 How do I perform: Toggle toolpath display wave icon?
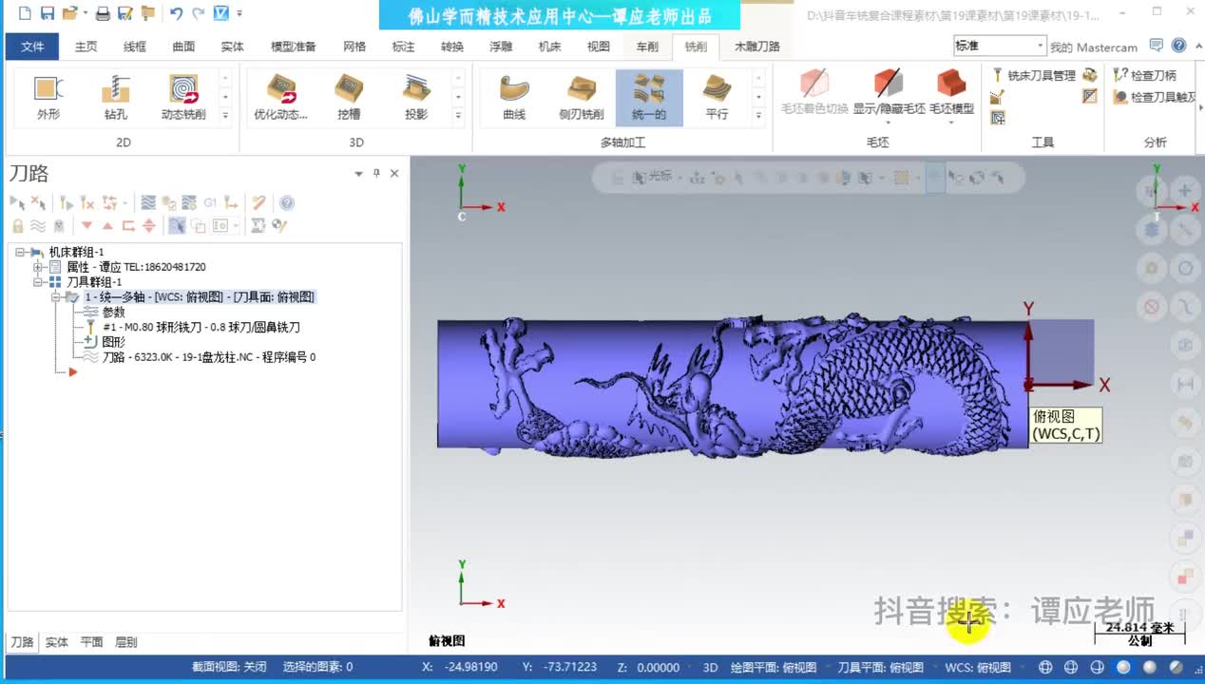click(38, 226)
